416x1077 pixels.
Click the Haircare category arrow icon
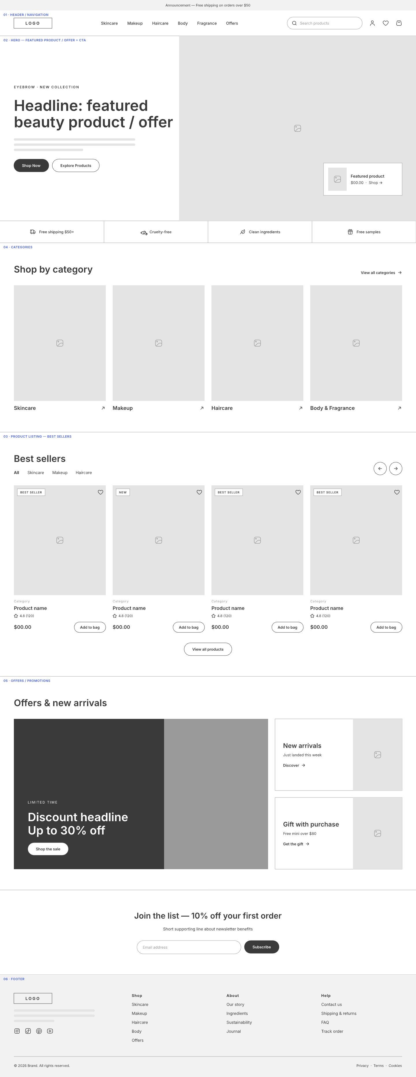[301, 408]
